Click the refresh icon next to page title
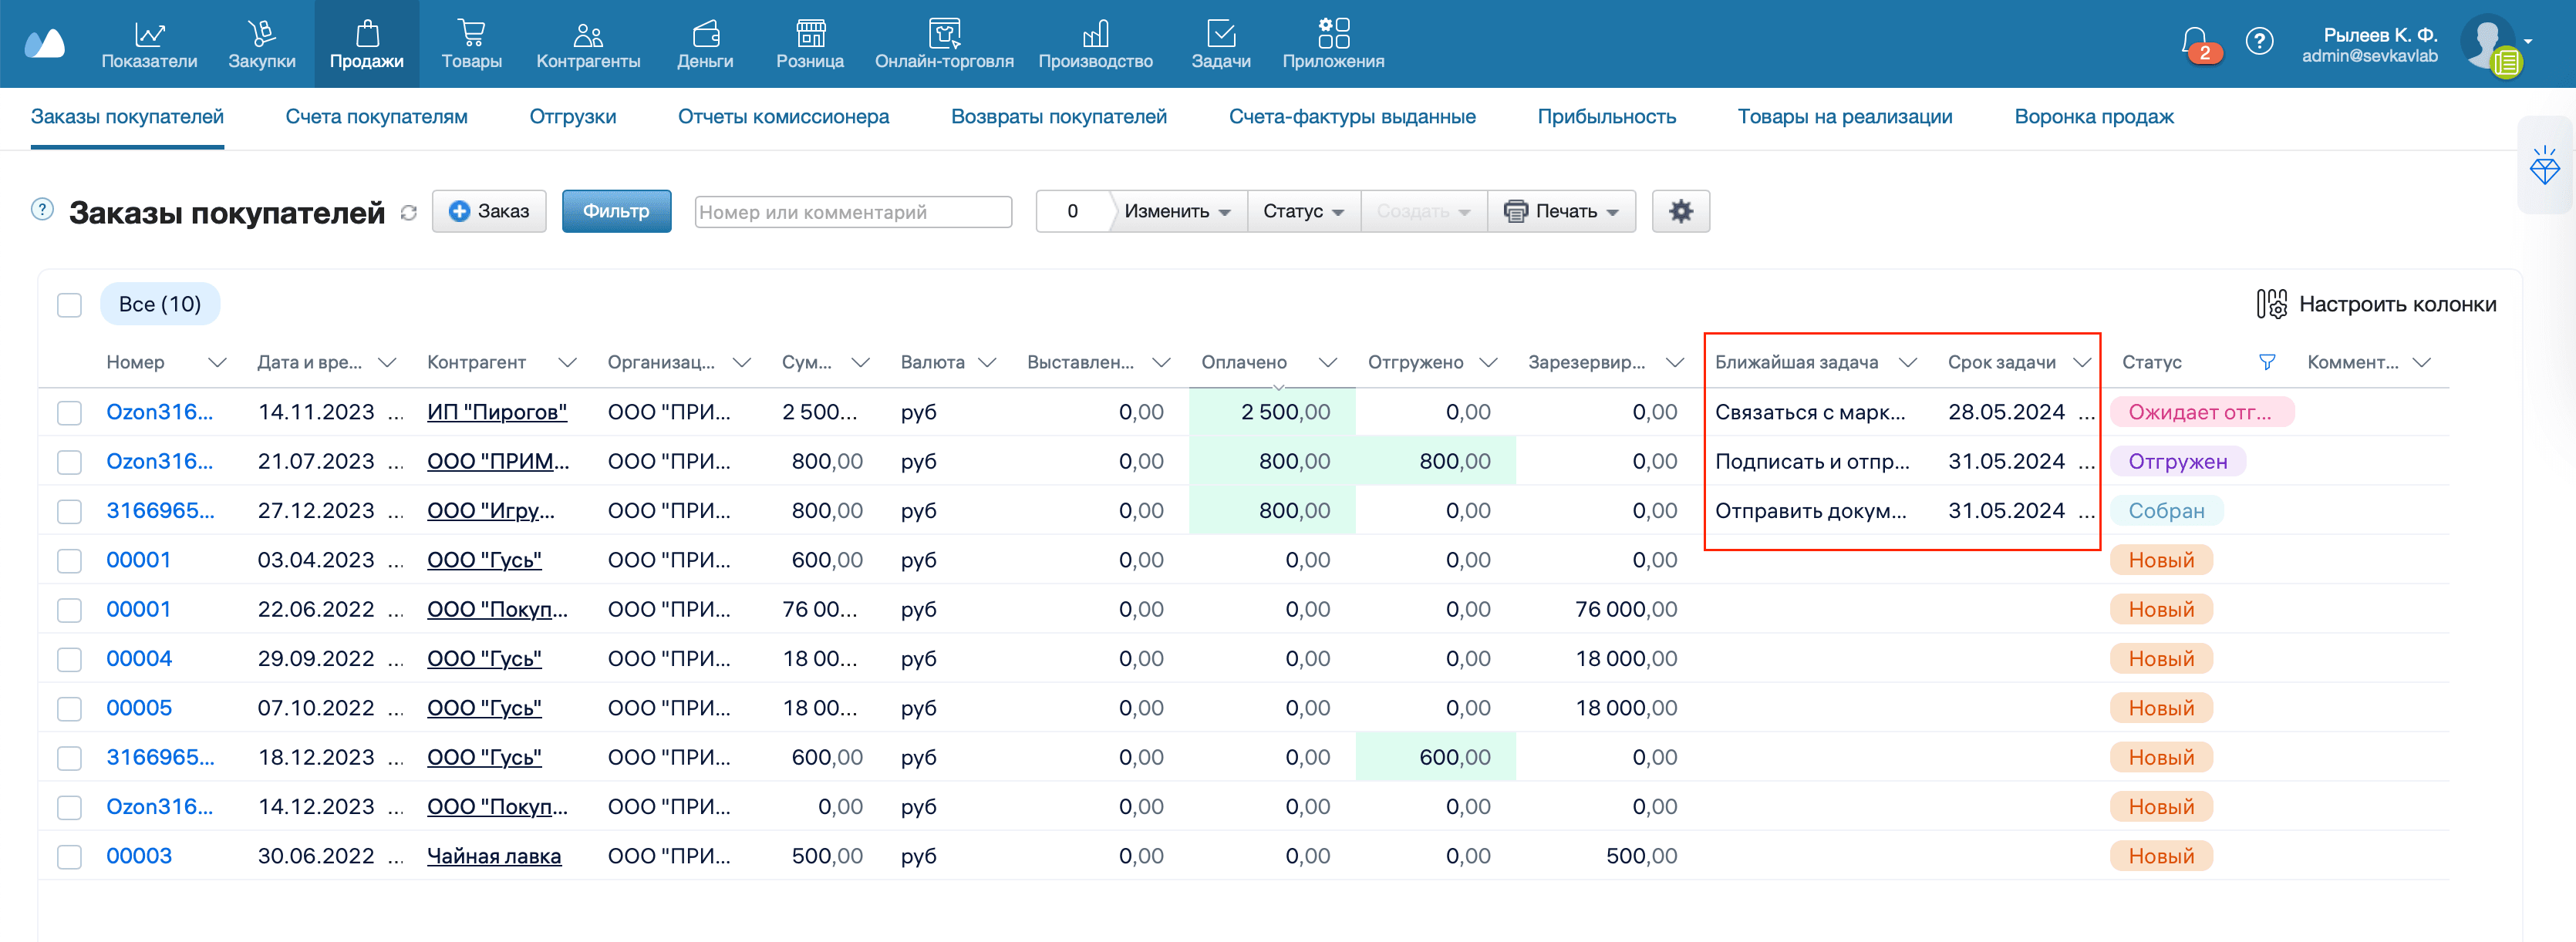Screen dimensions: 2576x942 point(408,213)
